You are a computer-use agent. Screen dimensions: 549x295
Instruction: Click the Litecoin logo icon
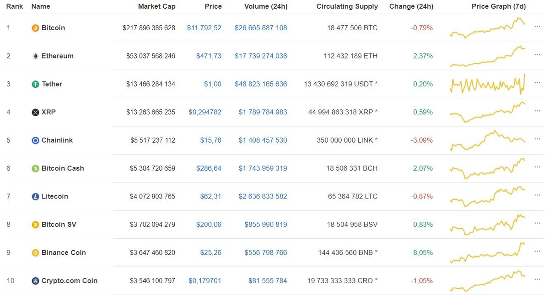[35, 197]
